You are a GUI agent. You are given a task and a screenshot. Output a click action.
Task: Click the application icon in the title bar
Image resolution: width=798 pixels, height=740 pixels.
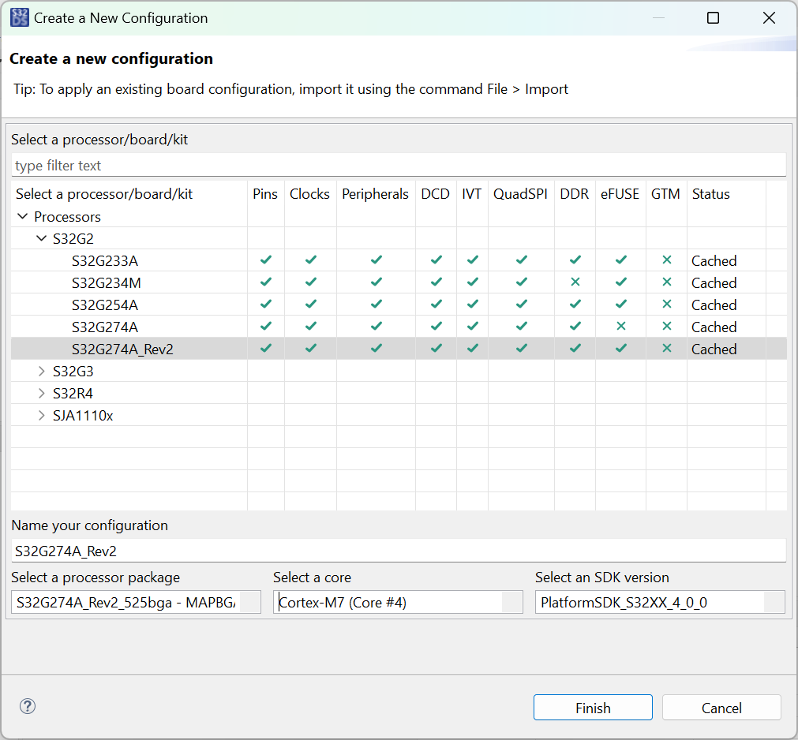pyautogui.click(x=19, y=17)
